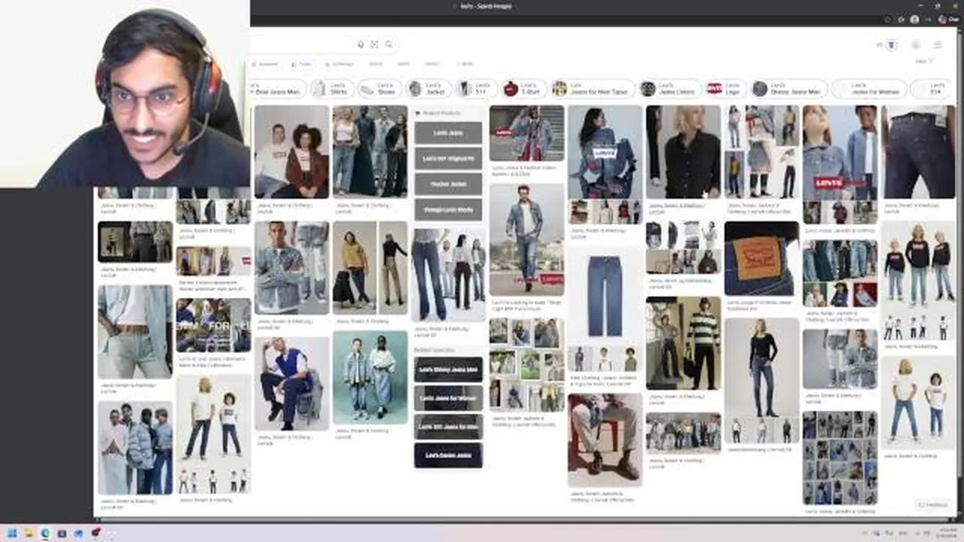Open Levi's Jeans for Women related search

448,398
